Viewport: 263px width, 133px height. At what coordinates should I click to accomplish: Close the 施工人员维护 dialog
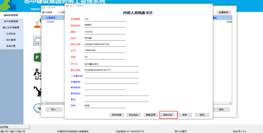(210, 6)
